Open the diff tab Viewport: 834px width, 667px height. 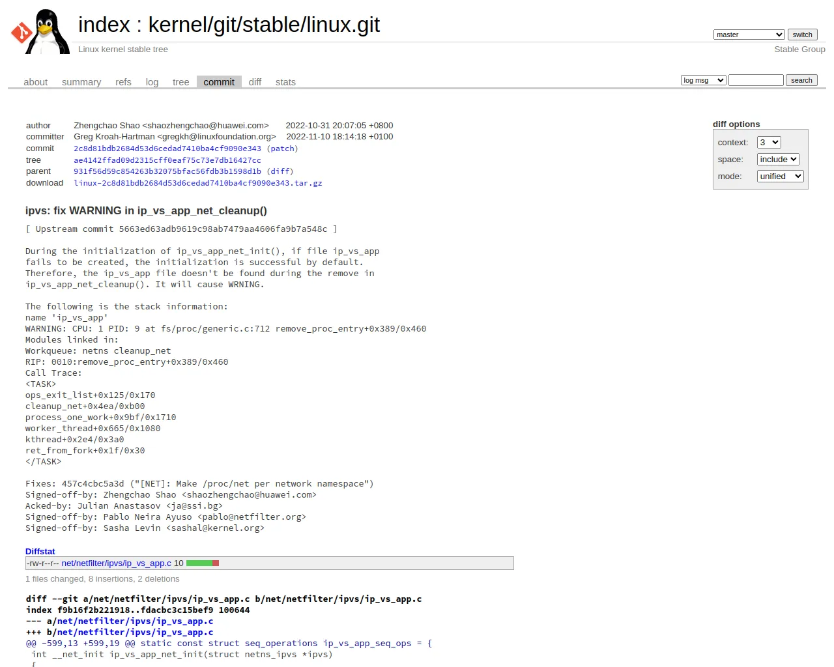click(x=255, y=82)
